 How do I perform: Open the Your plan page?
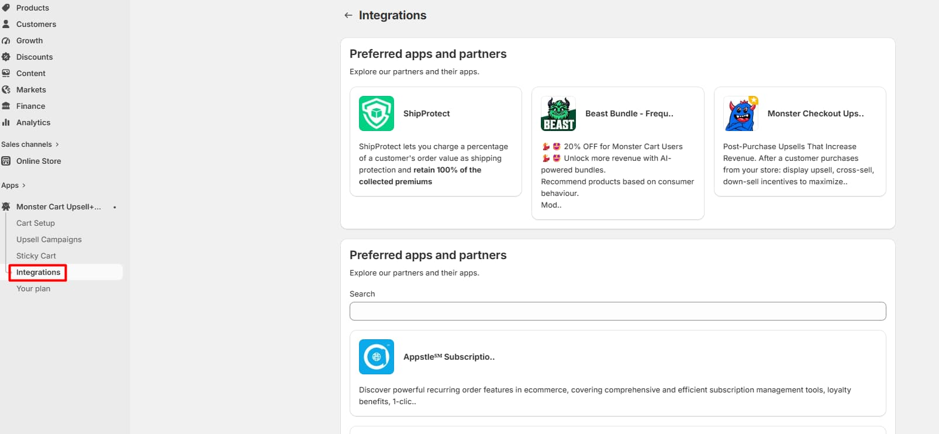[x=33, y=288]
